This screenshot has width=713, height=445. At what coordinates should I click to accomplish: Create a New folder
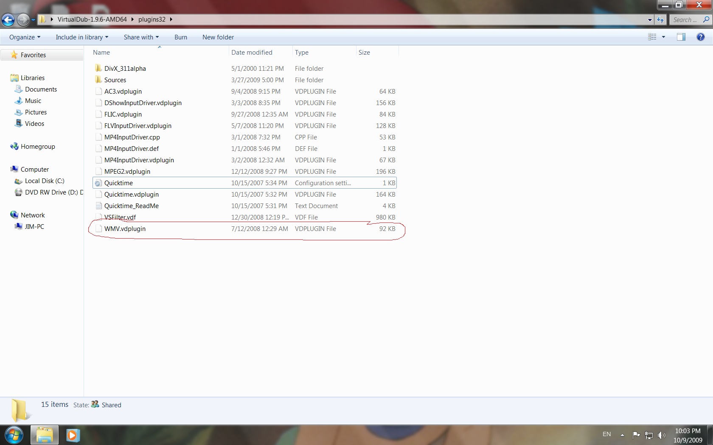pyautogui.click(x=218, y=37)
